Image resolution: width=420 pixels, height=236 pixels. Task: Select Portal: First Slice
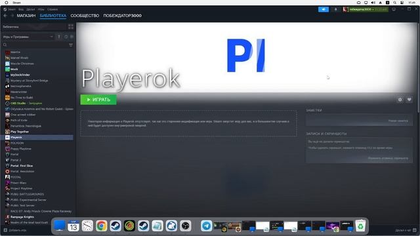point(22,166)
